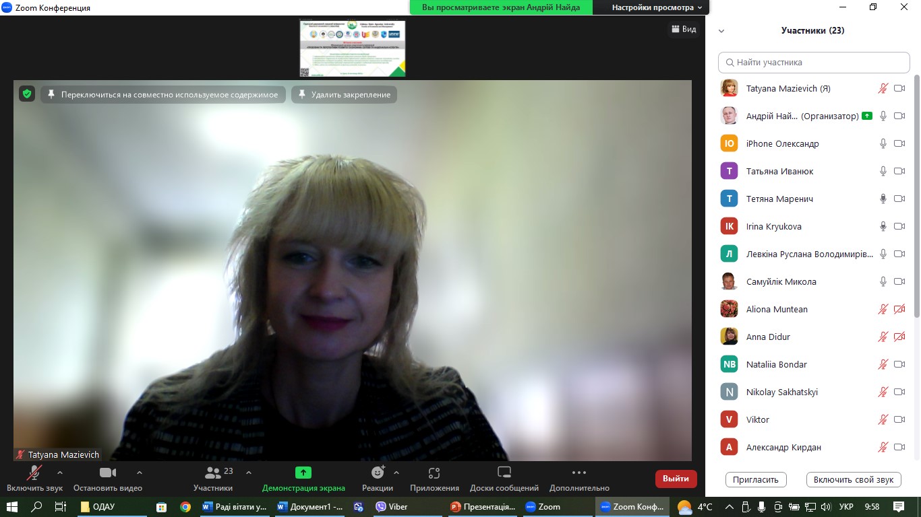Collapse the Участники panel chevron

click(x=721, y=31)
